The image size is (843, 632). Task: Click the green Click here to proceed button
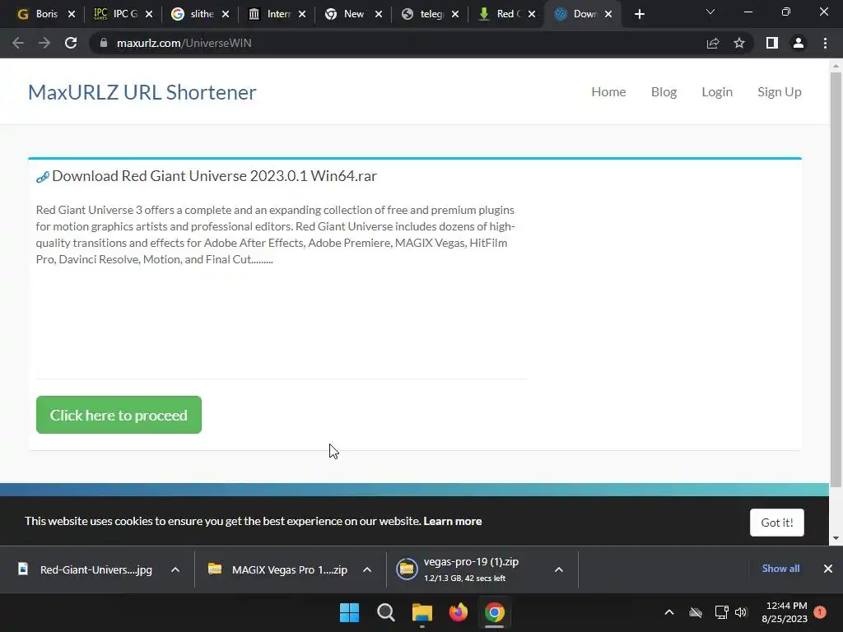tap(119, 415)
